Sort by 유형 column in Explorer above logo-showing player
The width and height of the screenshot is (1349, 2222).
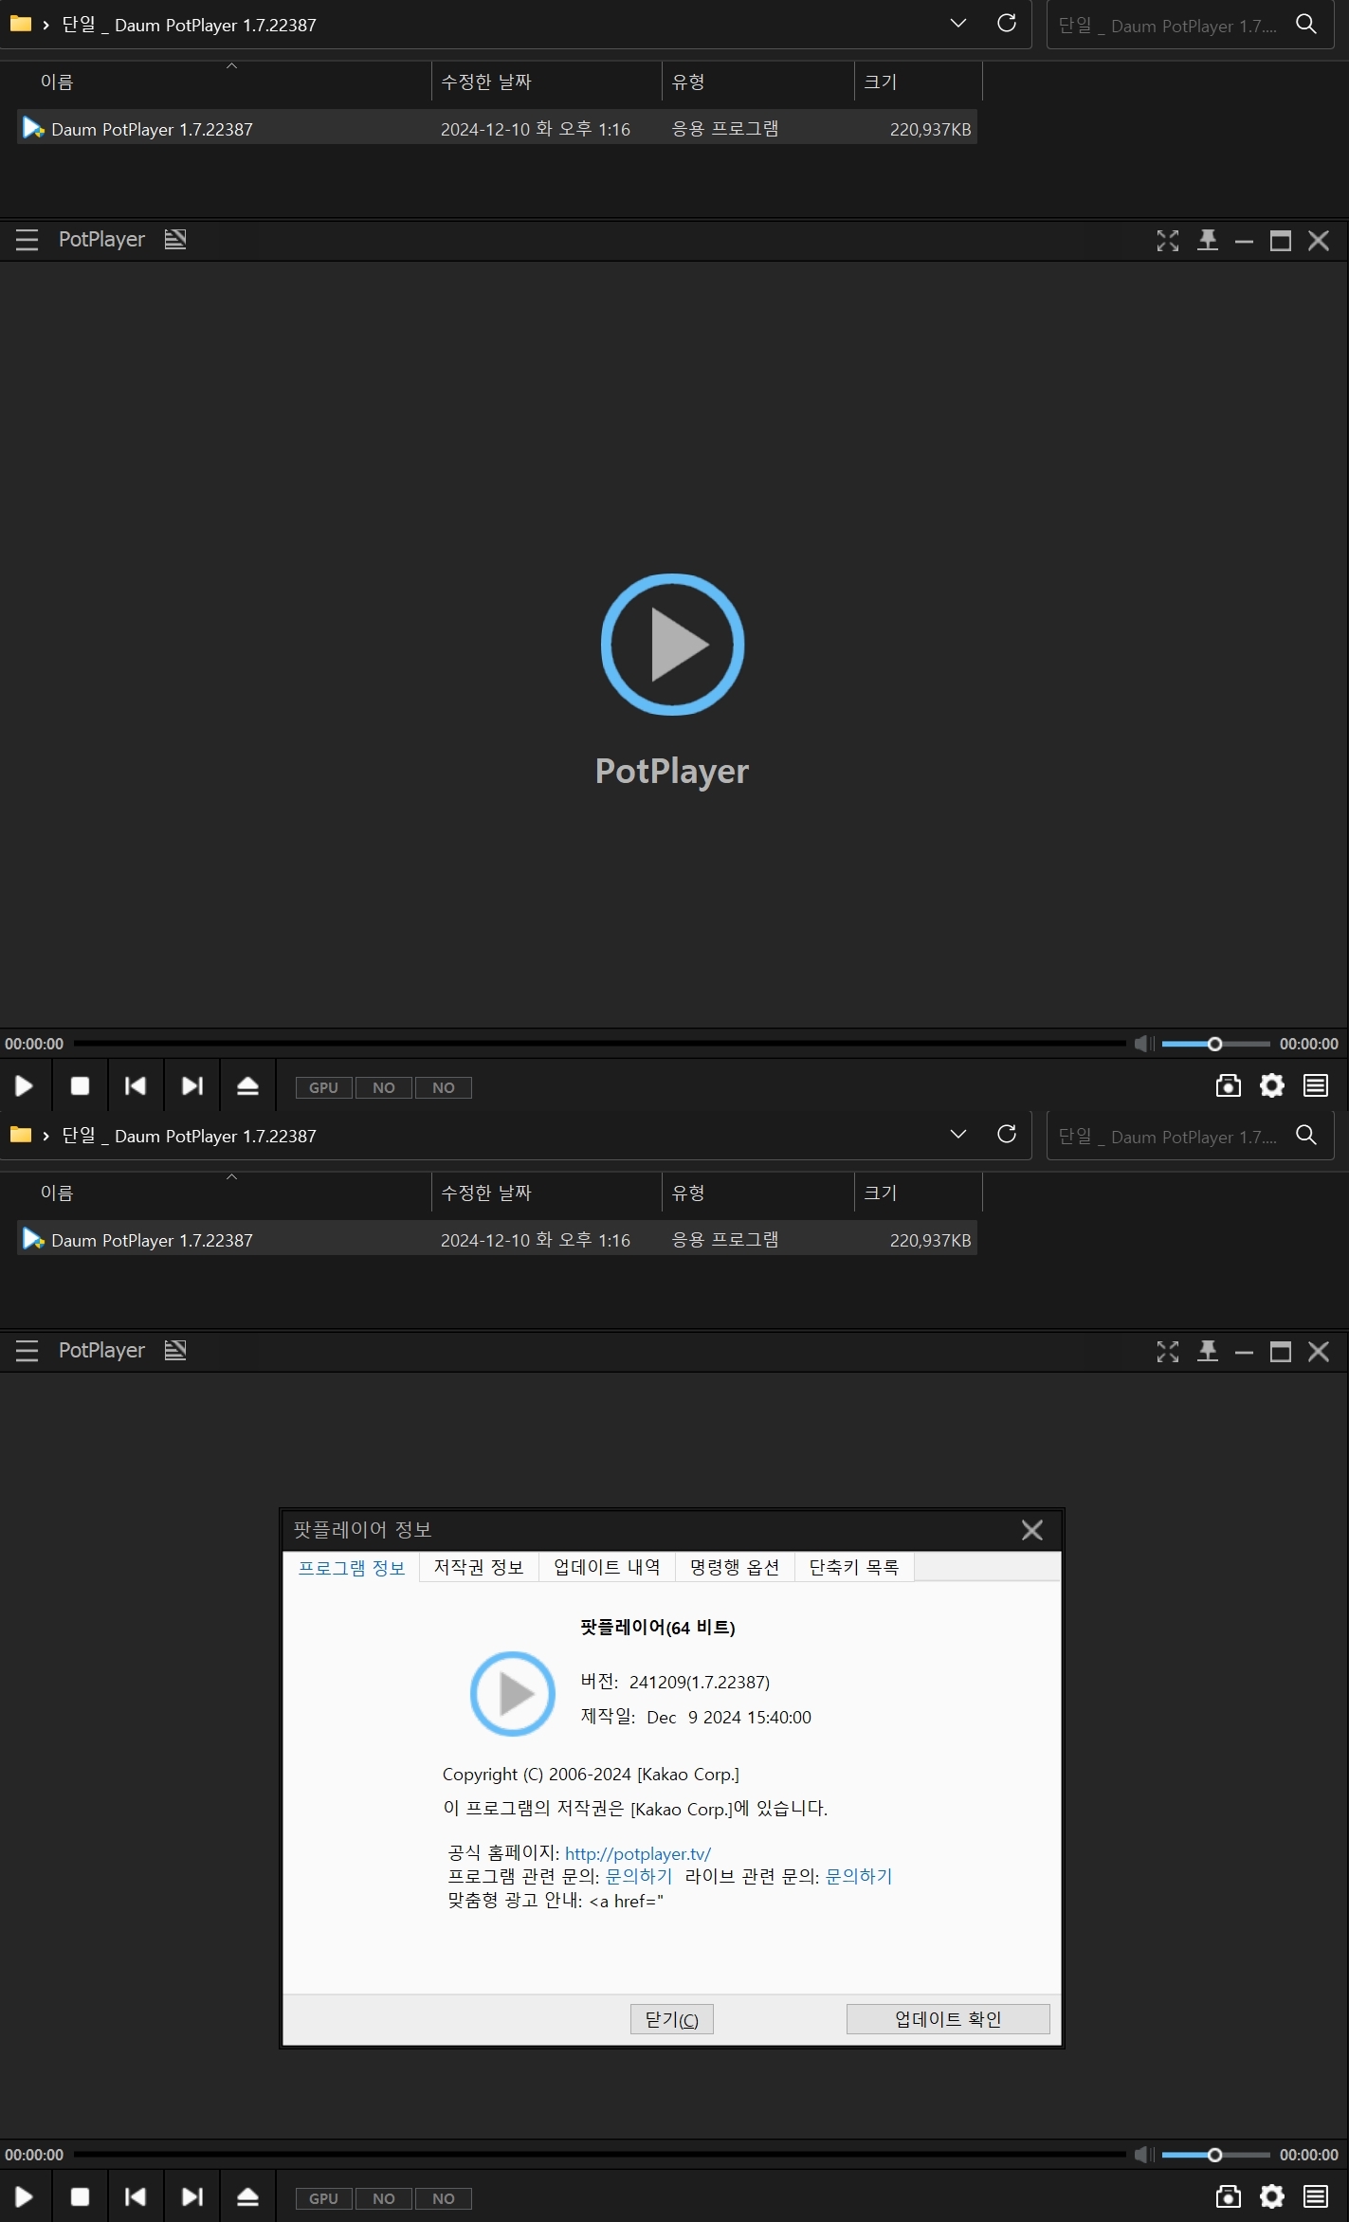coord(688,82)
